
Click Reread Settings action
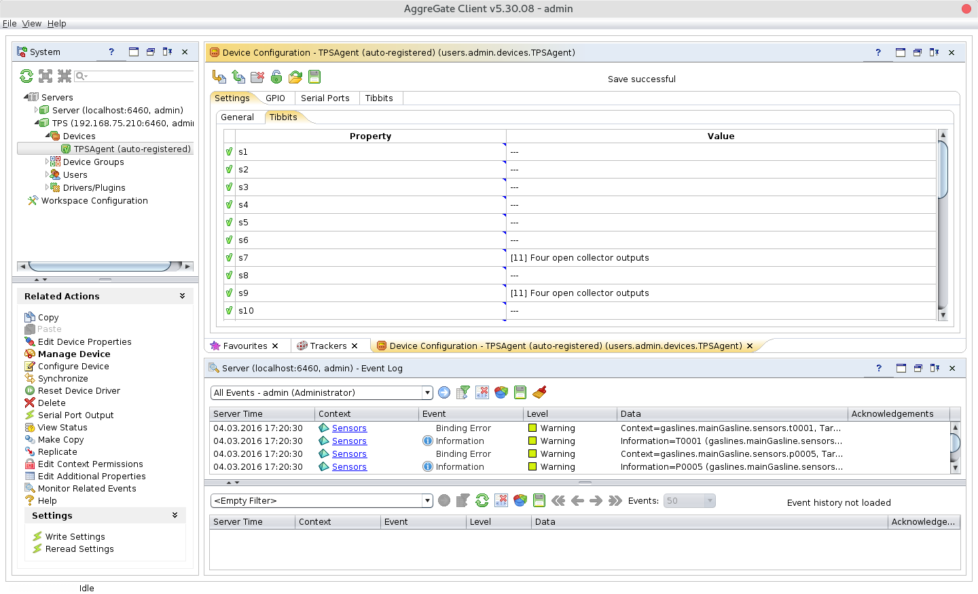click(x=79, y=549)
